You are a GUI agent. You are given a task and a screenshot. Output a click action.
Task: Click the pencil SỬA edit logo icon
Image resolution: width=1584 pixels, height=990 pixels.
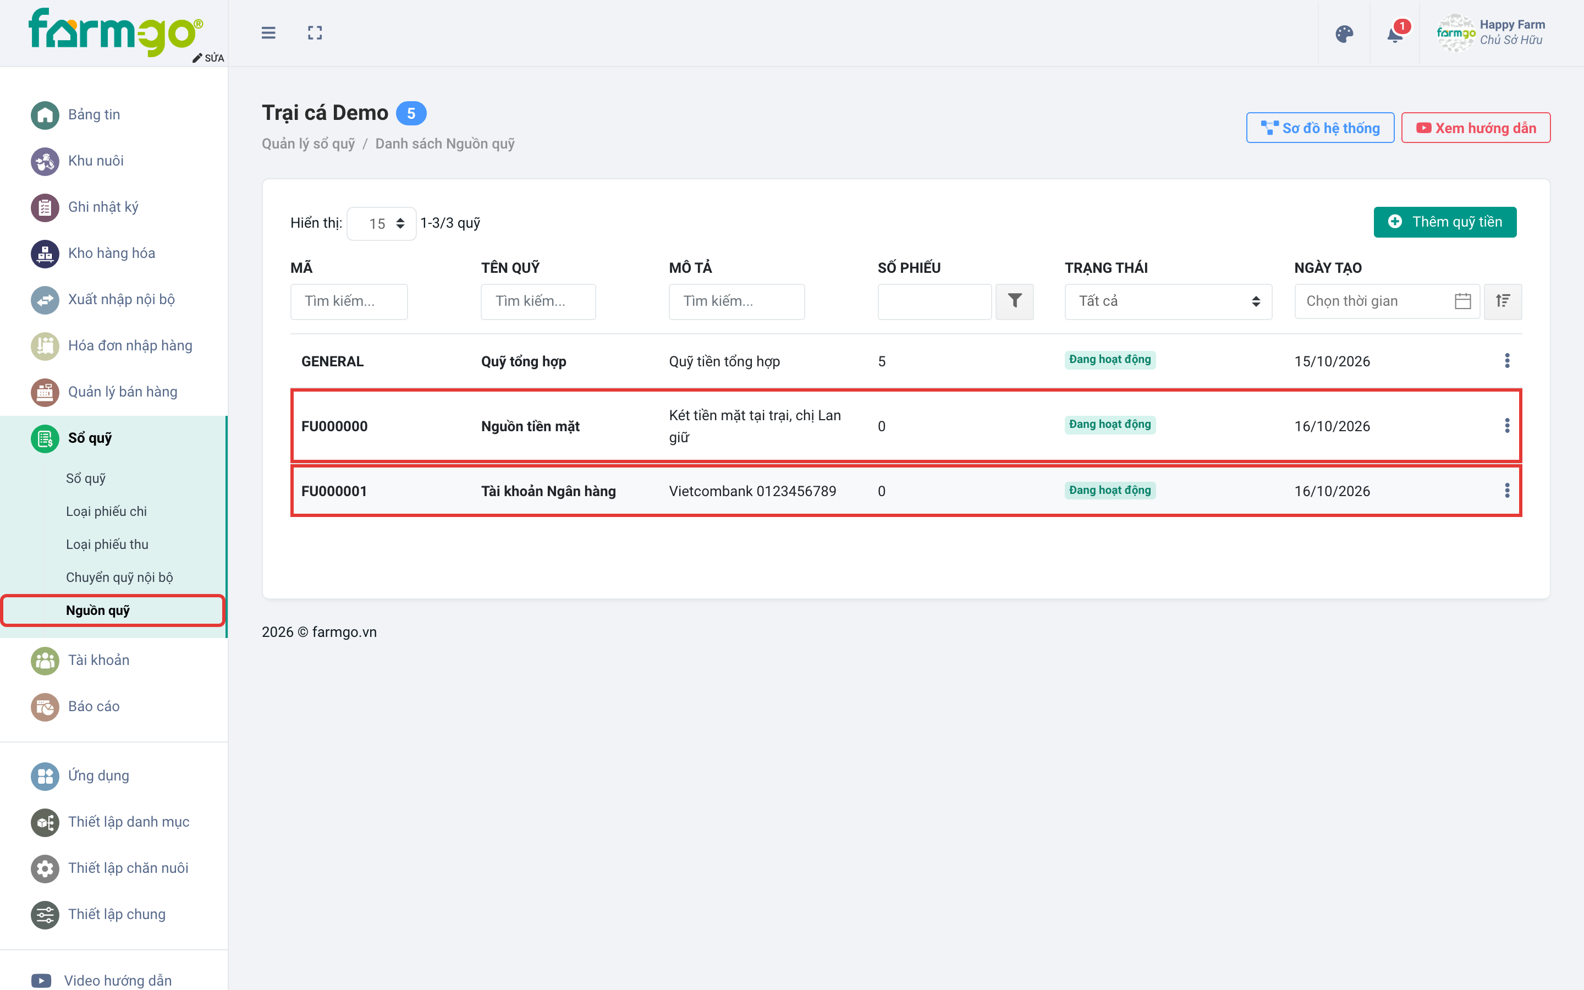coord(208,58)
